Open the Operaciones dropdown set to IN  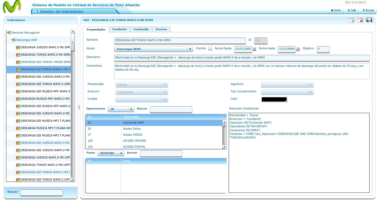pos(121,109)
